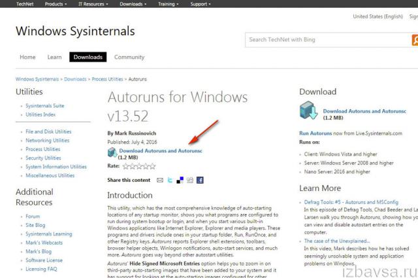The image size is (418, 278).
Task: Open File and Disk Utilities link
Action: (48, 131)
